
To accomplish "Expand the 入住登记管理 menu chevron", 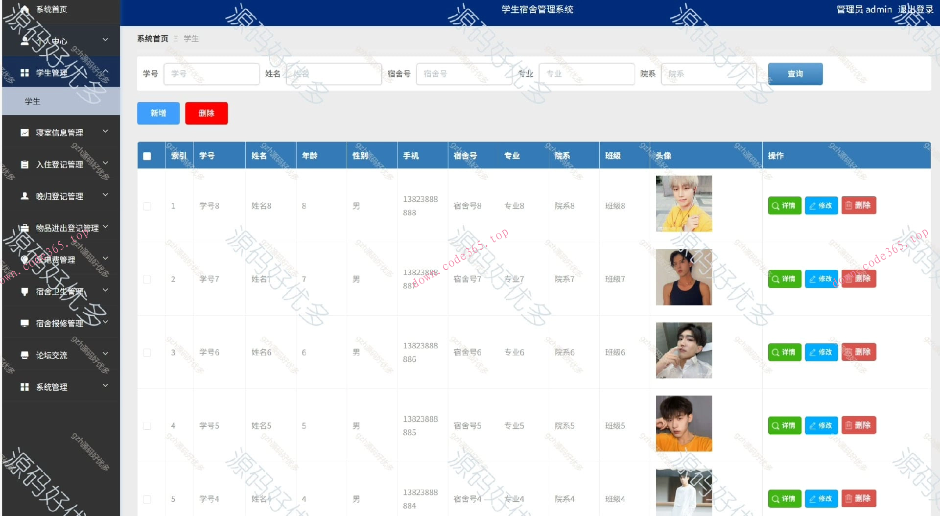I will [x=105, y=164].
